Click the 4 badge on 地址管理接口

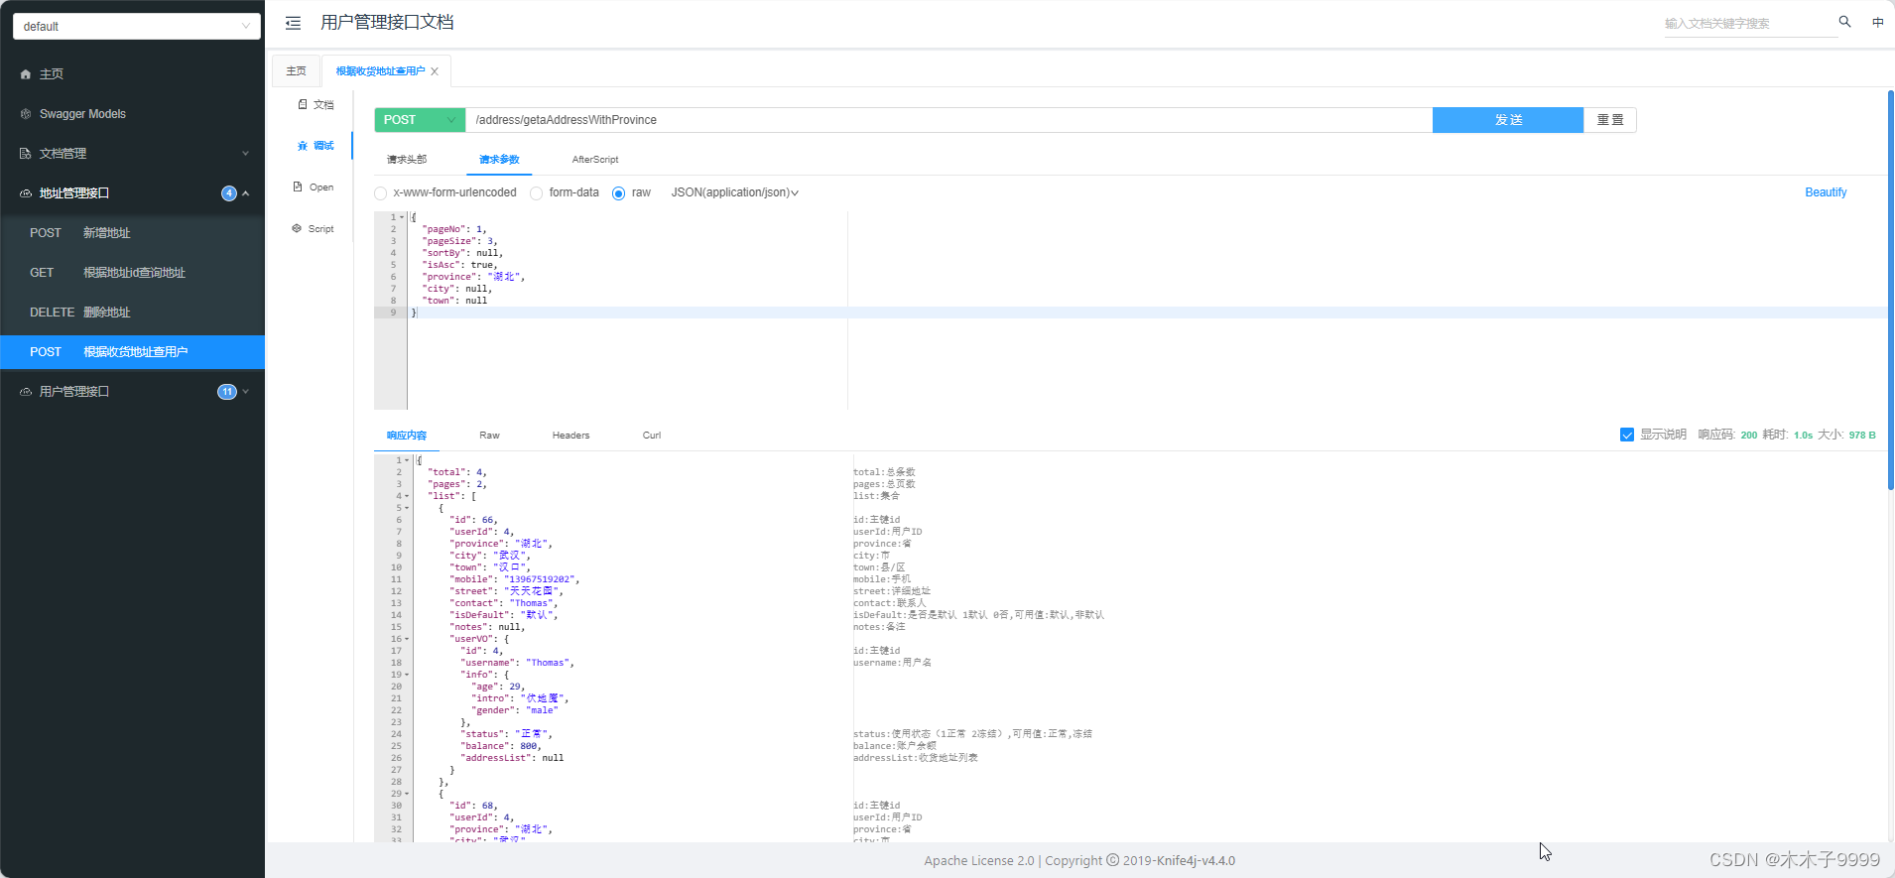pyautogui.click(x=229, y=193)
